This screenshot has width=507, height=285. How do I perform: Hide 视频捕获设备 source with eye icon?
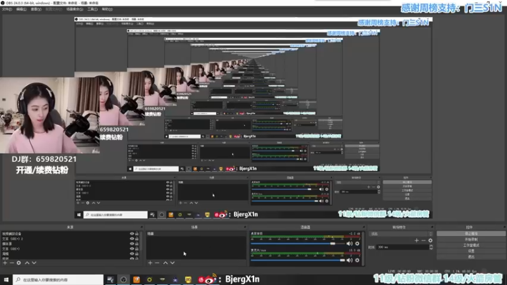132,234
